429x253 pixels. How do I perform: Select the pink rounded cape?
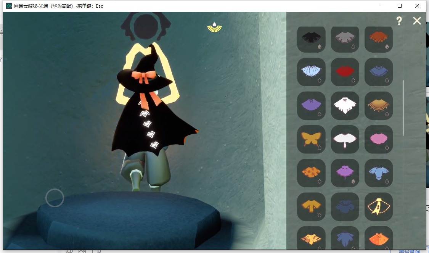click(x=379, y=139)
